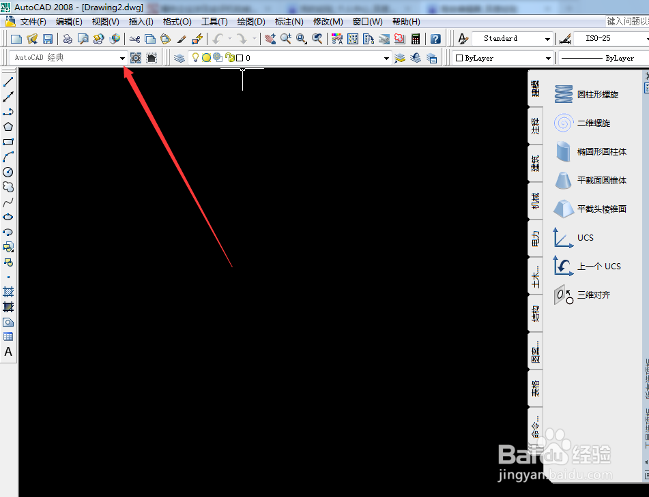The image size is (649, 497).
Task: Select the Circle tool
Action: [8, 172]
